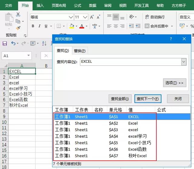Open the font size 11 dropdown
This screenshot has width=194, height=169.
click(x=85, y=17)
